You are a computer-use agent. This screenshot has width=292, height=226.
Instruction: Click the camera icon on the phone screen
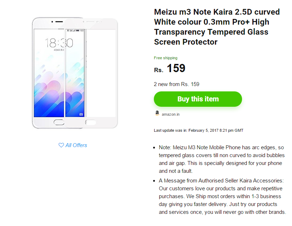[81, 114]
